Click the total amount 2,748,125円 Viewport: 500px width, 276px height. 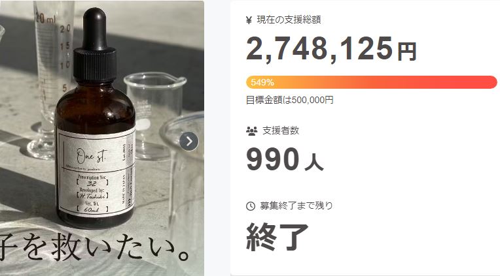331,49
